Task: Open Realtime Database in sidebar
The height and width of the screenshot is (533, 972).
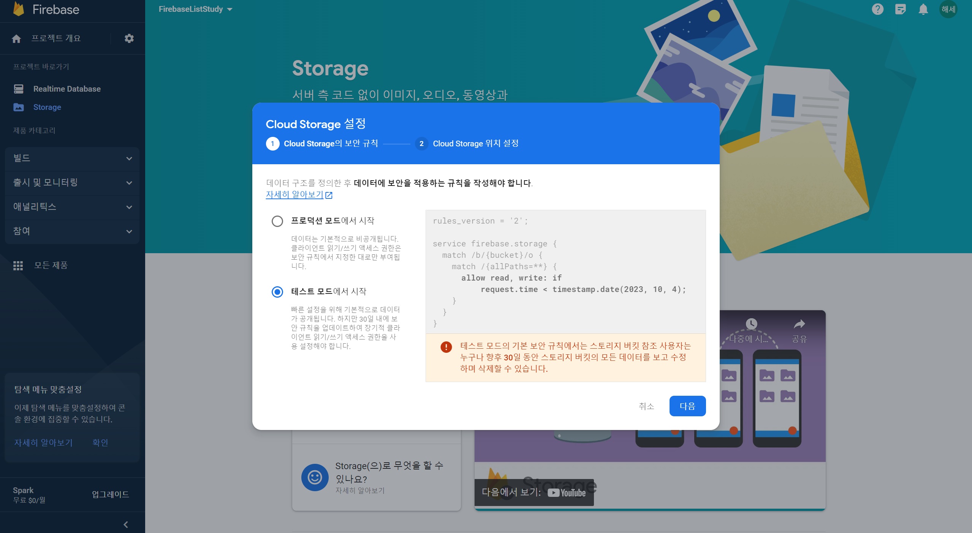Action: click(x=66, y=89)
